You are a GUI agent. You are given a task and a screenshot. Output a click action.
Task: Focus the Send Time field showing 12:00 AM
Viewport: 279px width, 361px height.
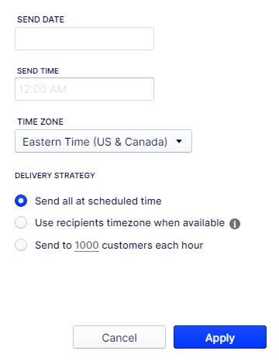(x=84, y=89)
